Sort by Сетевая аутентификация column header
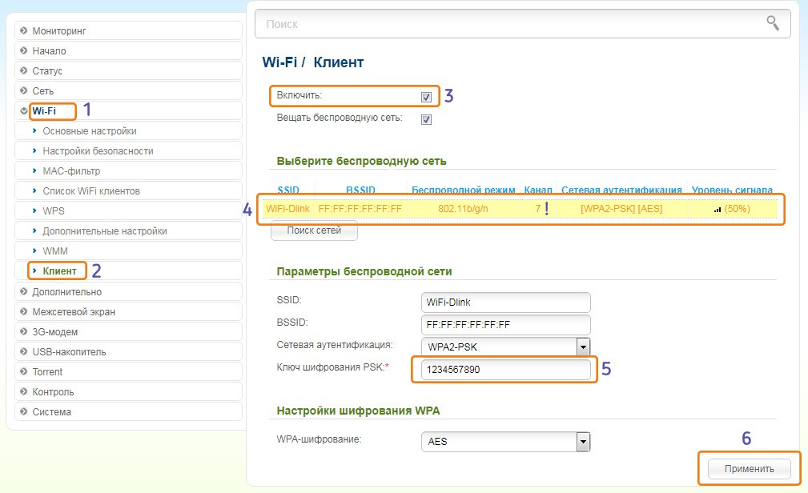Image resolution: width=808 pixels, height=493 pixels. point(621,190)
